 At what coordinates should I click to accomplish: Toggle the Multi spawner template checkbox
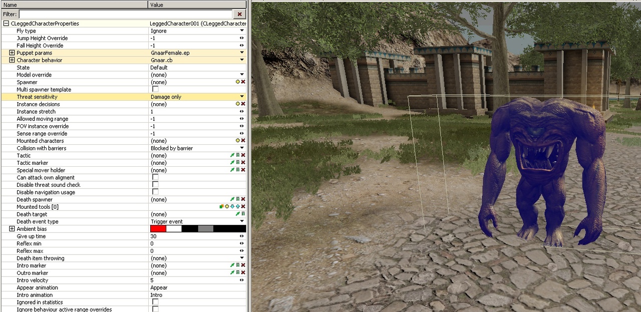point(155,90)
